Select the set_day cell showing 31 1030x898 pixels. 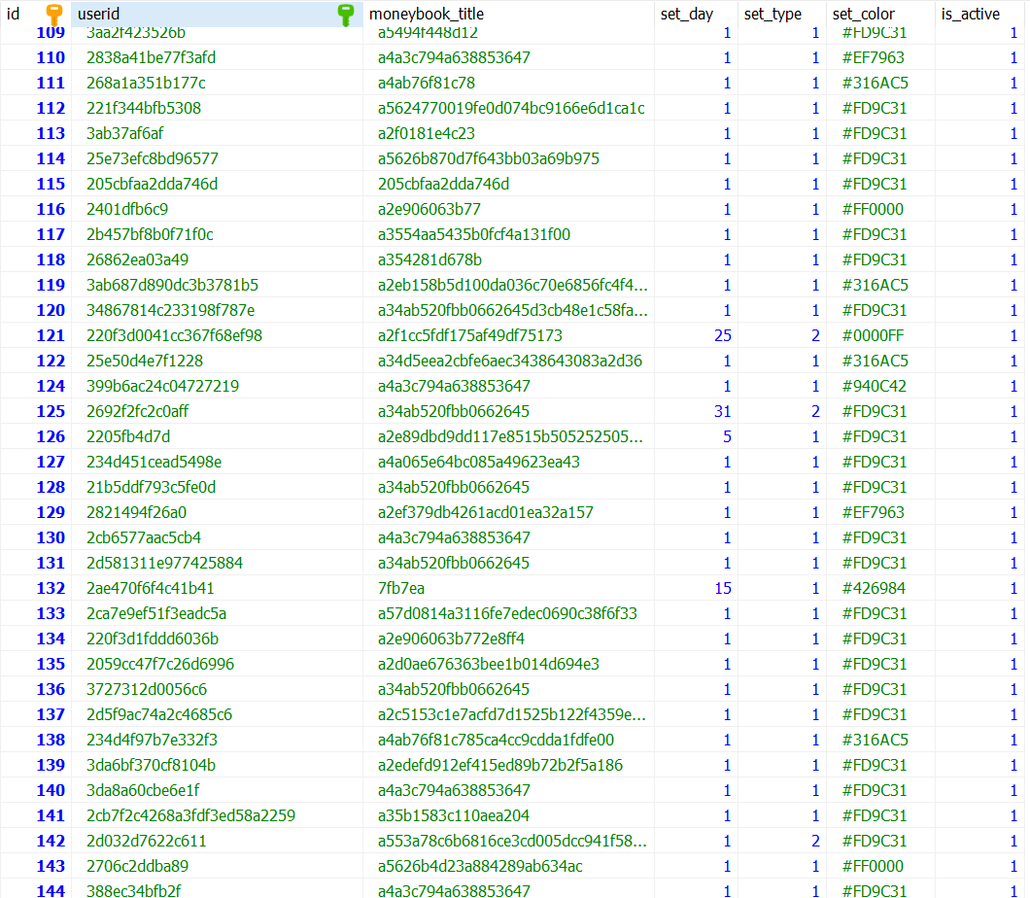tap(722, 411)
